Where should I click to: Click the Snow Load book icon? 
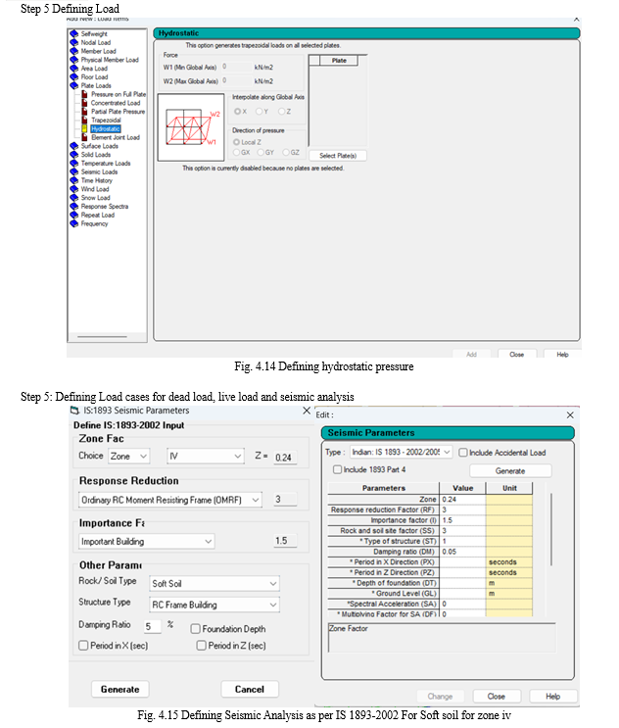[73, 197]
